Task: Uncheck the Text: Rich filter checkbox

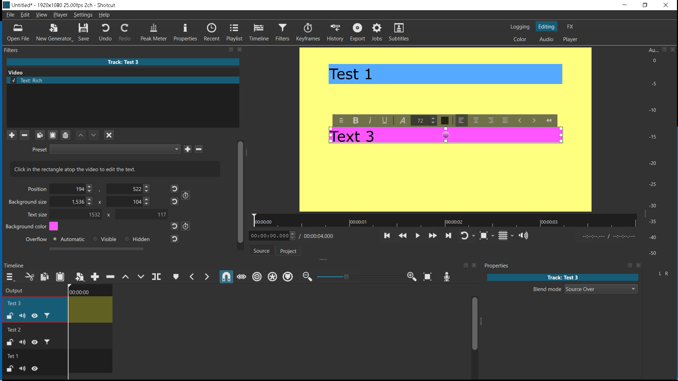Action: [13, 80]
